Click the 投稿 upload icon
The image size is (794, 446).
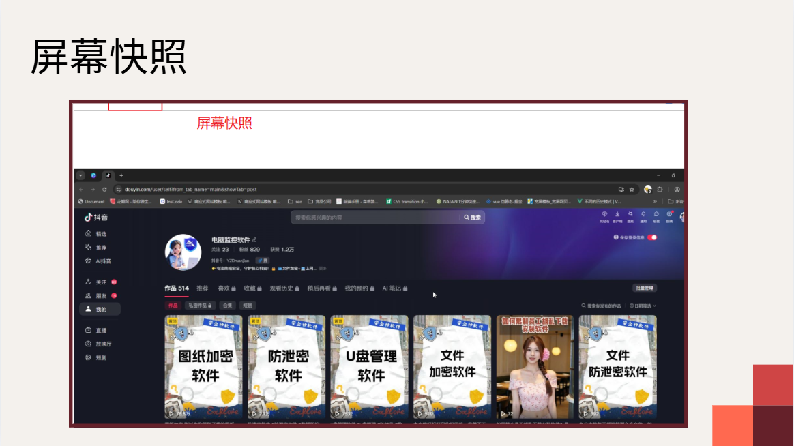pyautogui.click(x=669, y=214)
